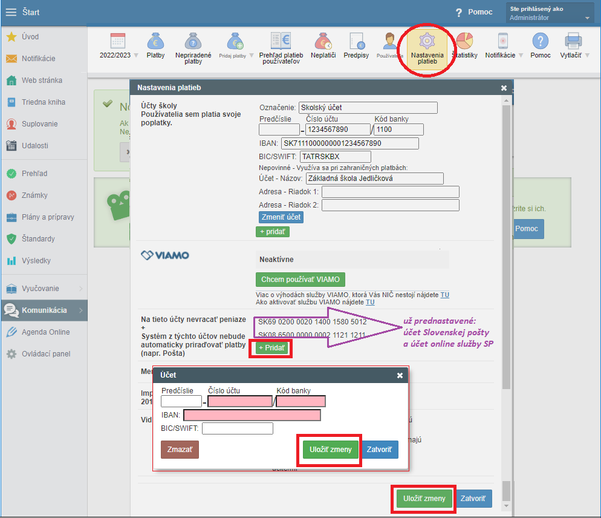Click the school IBAN field

(x=350, y=143)
